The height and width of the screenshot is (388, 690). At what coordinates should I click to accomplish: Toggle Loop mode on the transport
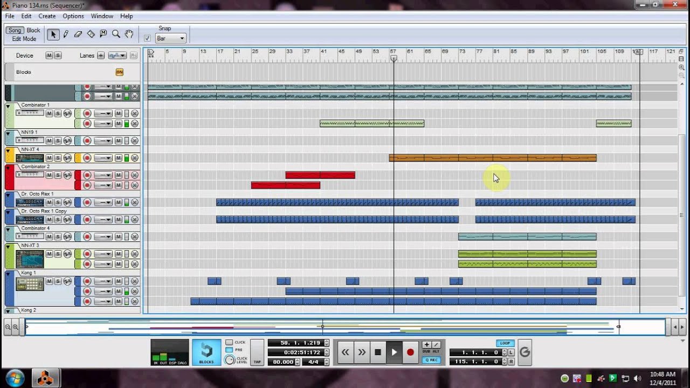505,343
